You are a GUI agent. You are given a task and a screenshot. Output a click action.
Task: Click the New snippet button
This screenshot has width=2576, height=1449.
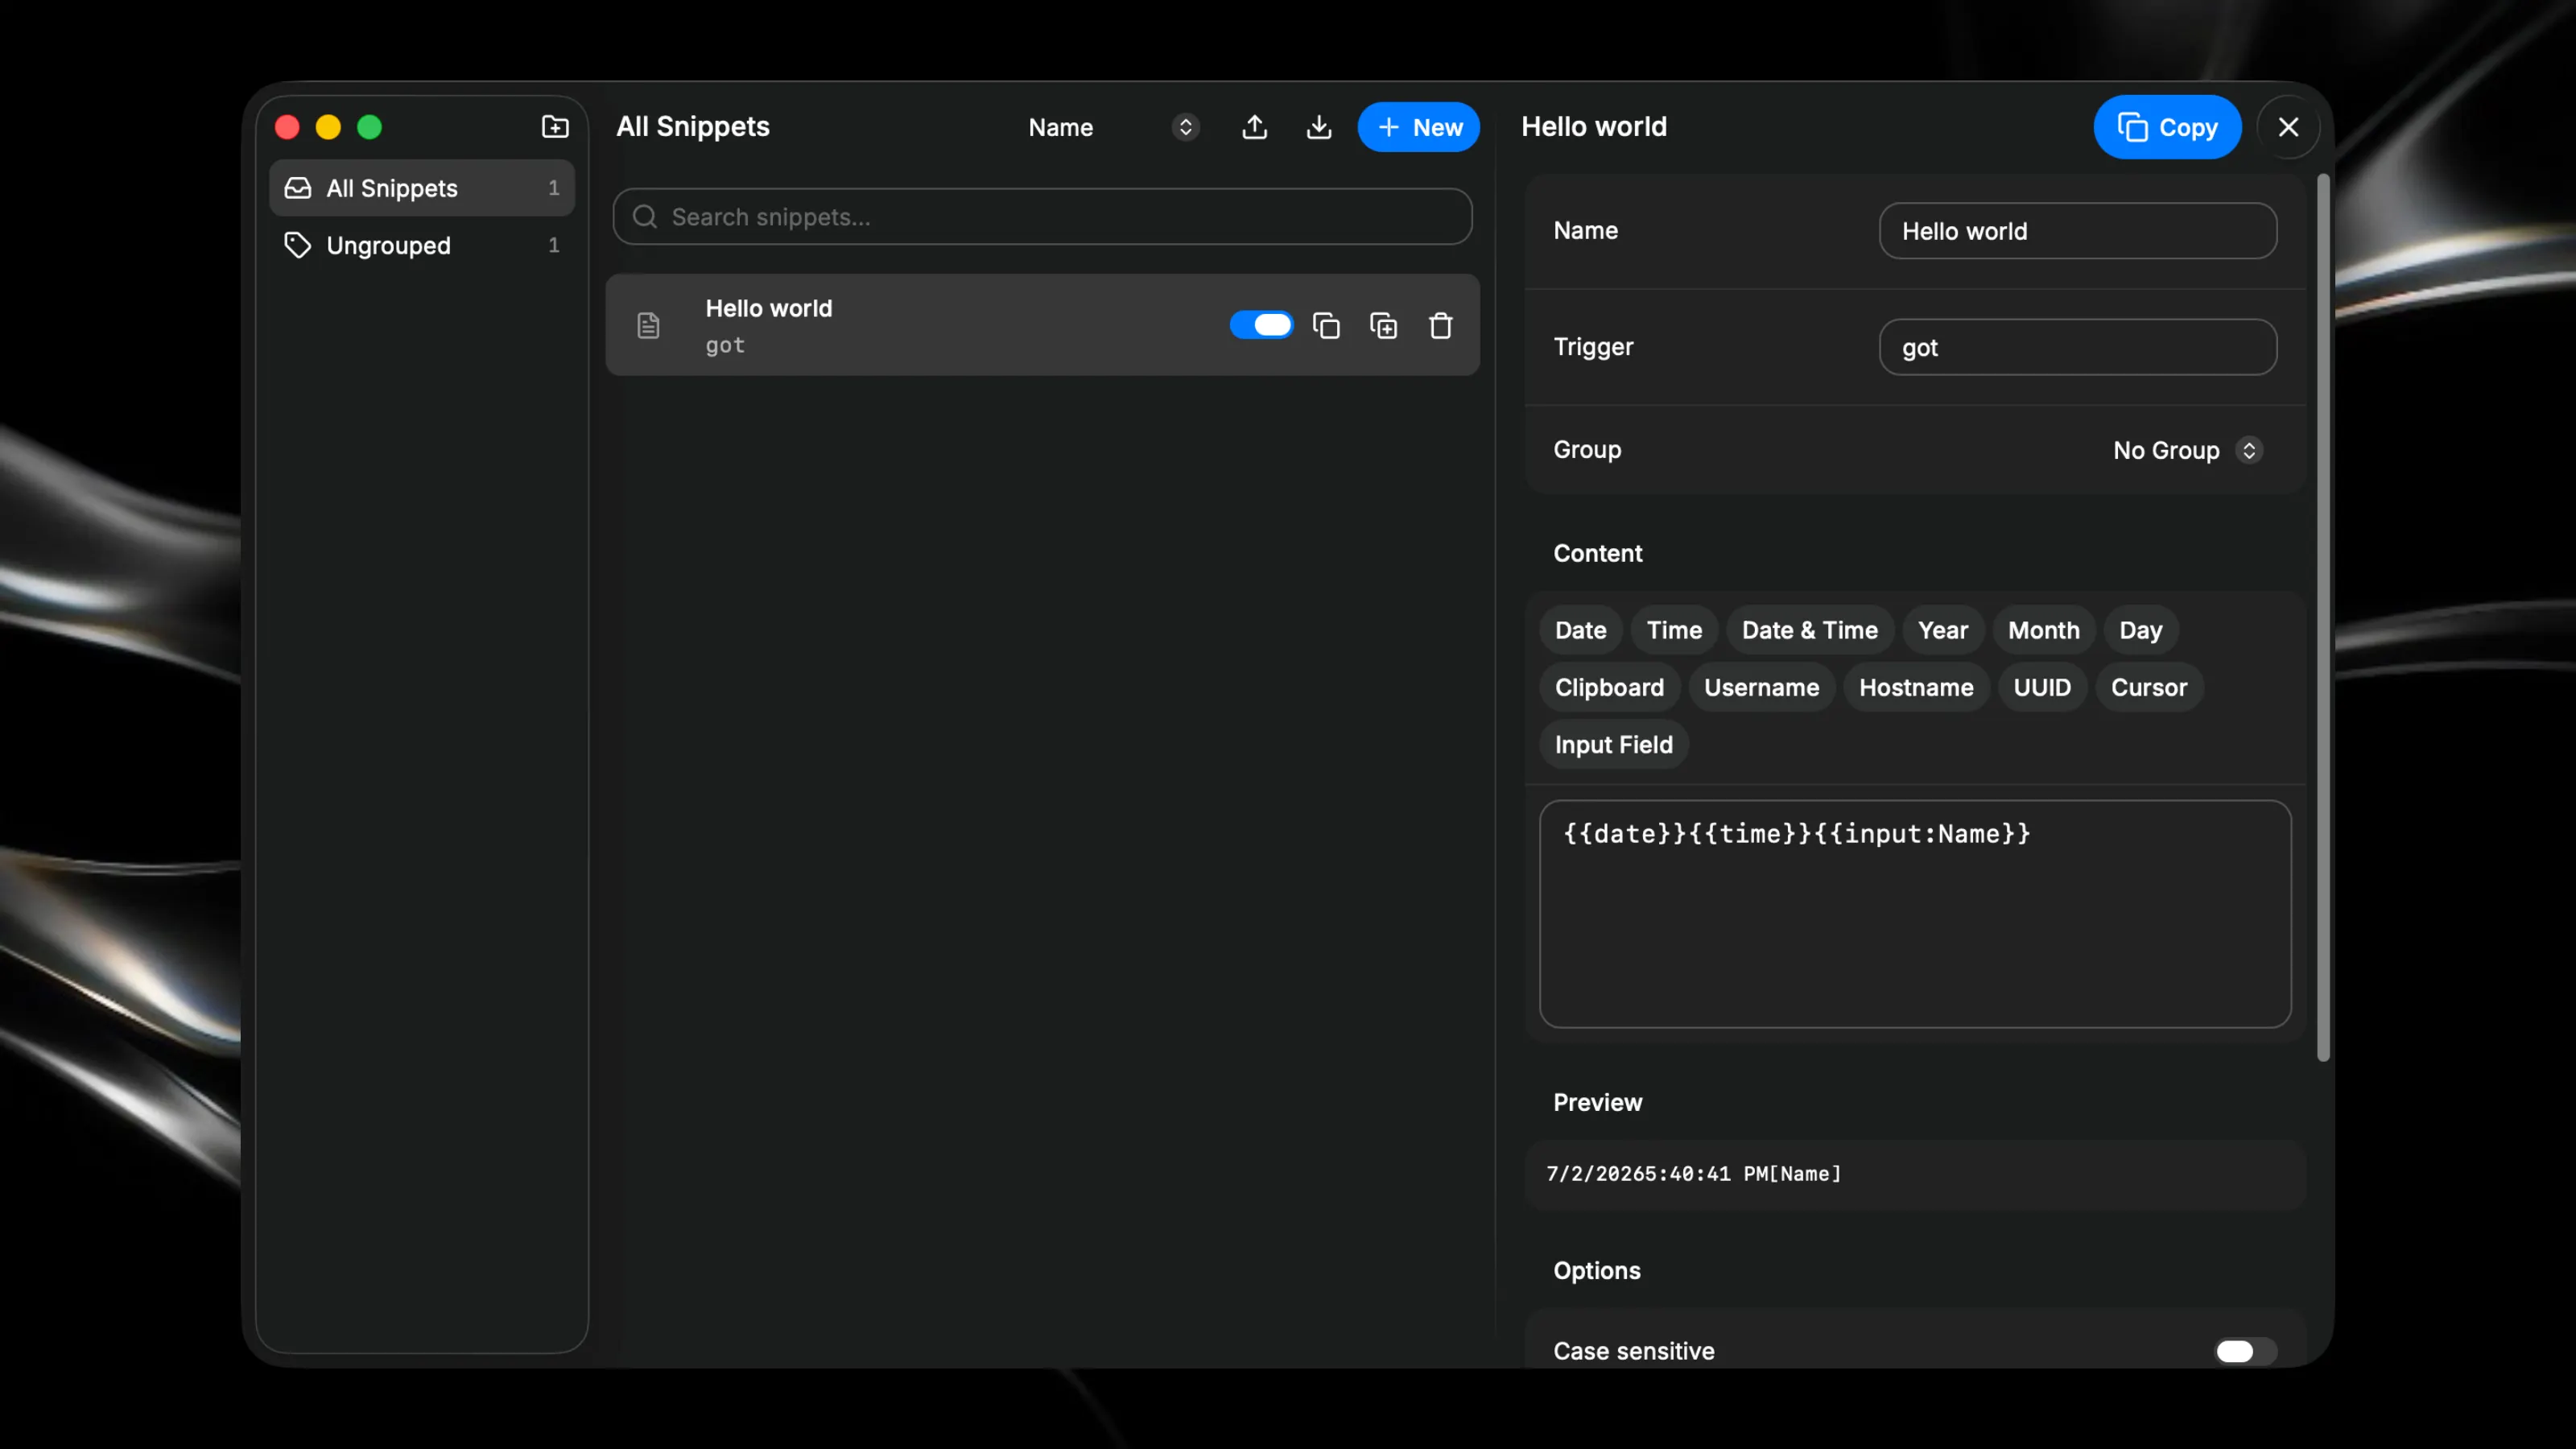1418,127
